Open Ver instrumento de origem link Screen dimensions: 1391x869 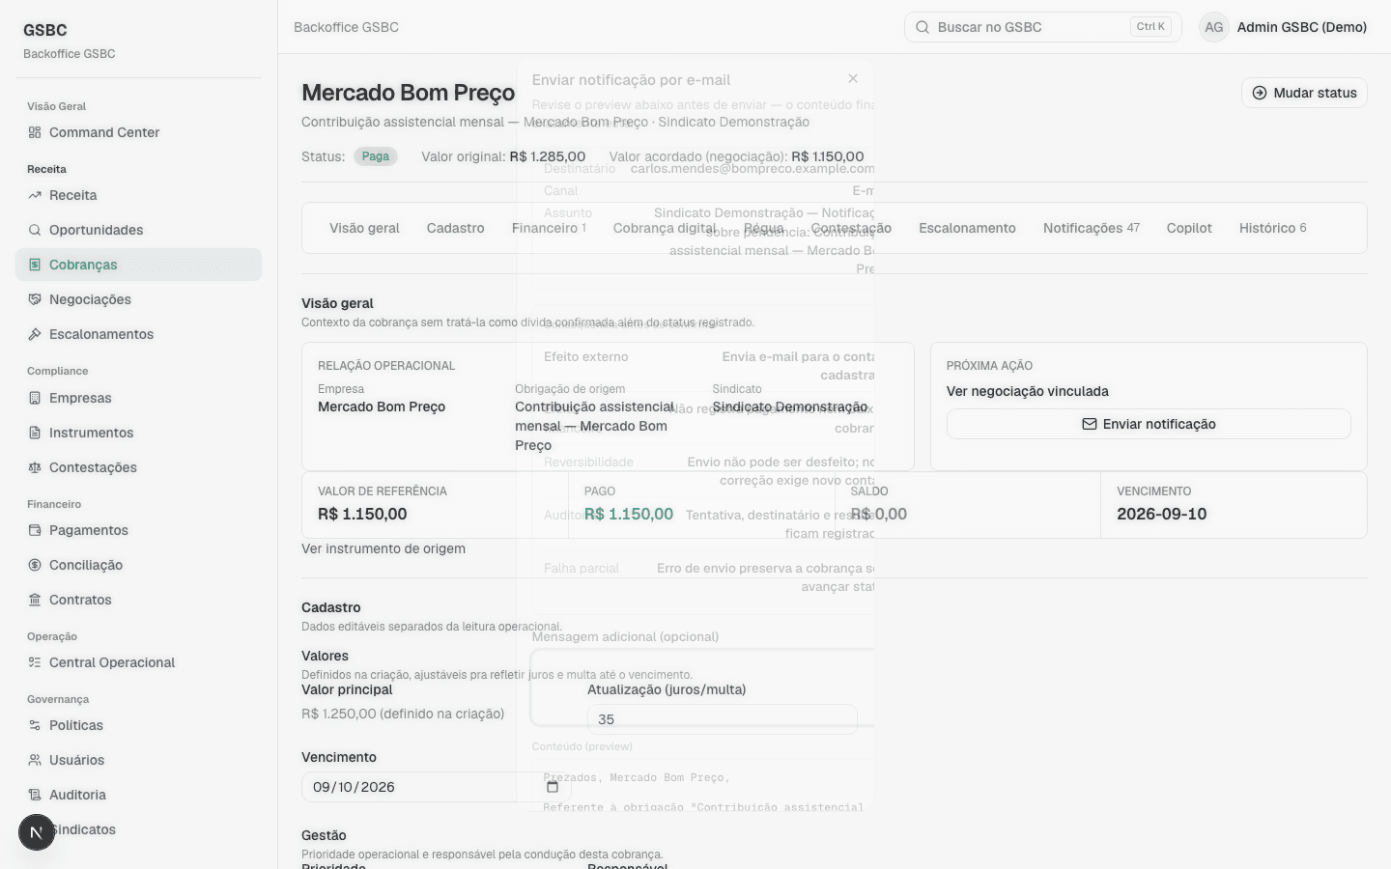(383, 548)
